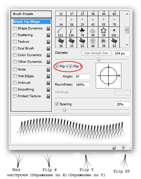Turn on the Wet Edges checkbox
Screen dimensions: 141x179
(15, 76)
